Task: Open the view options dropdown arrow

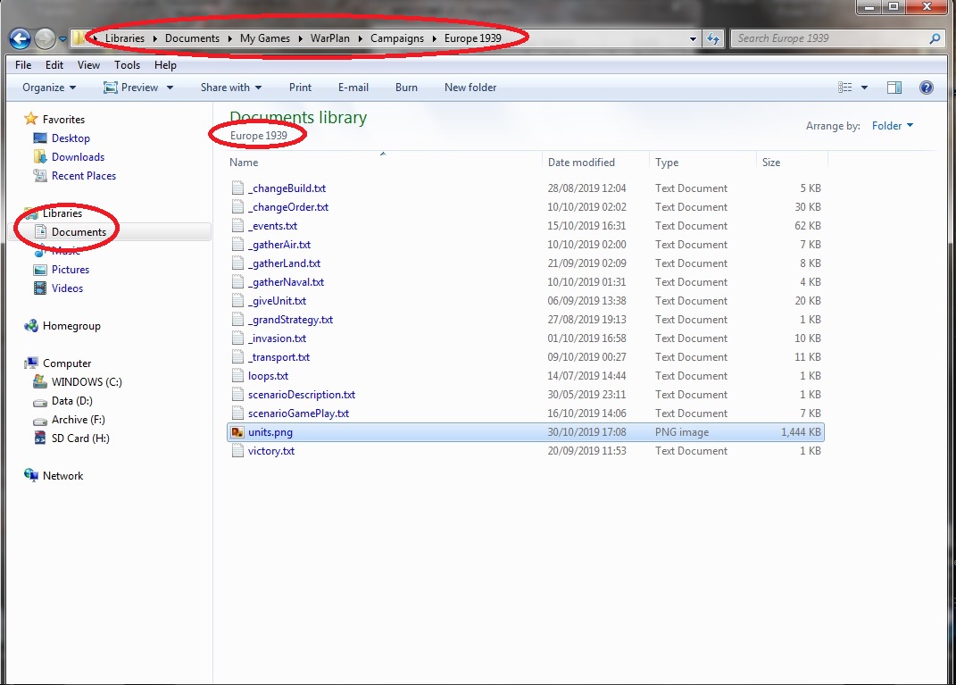Action: coord(864,88)
